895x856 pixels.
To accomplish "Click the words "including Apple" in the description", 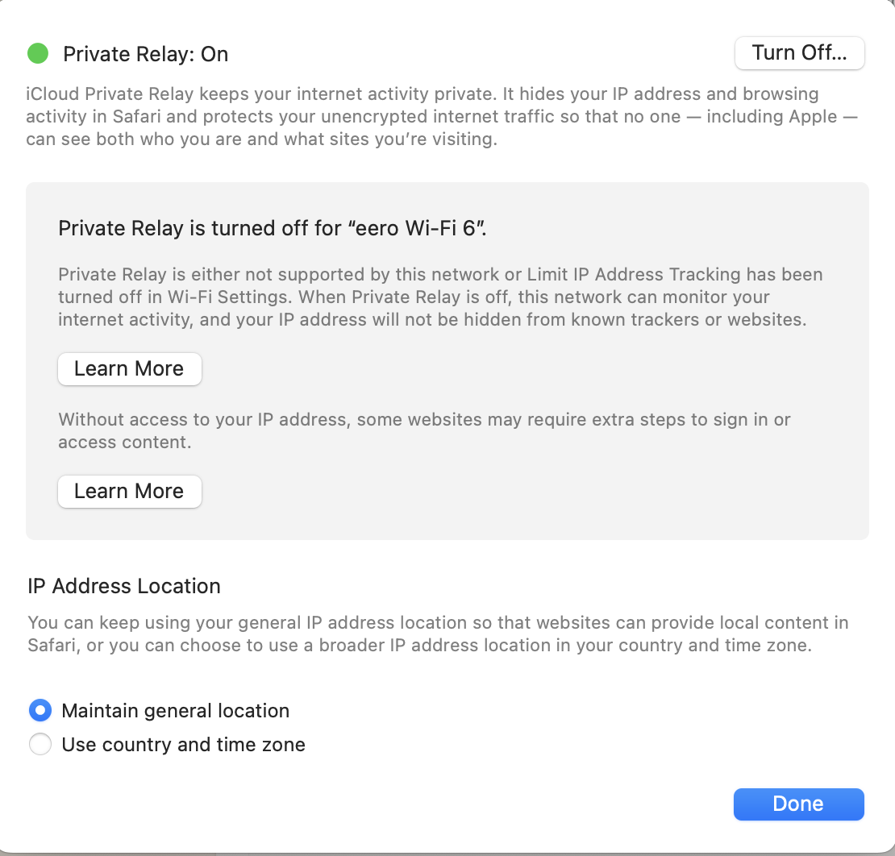I will [x=772, y=116].
